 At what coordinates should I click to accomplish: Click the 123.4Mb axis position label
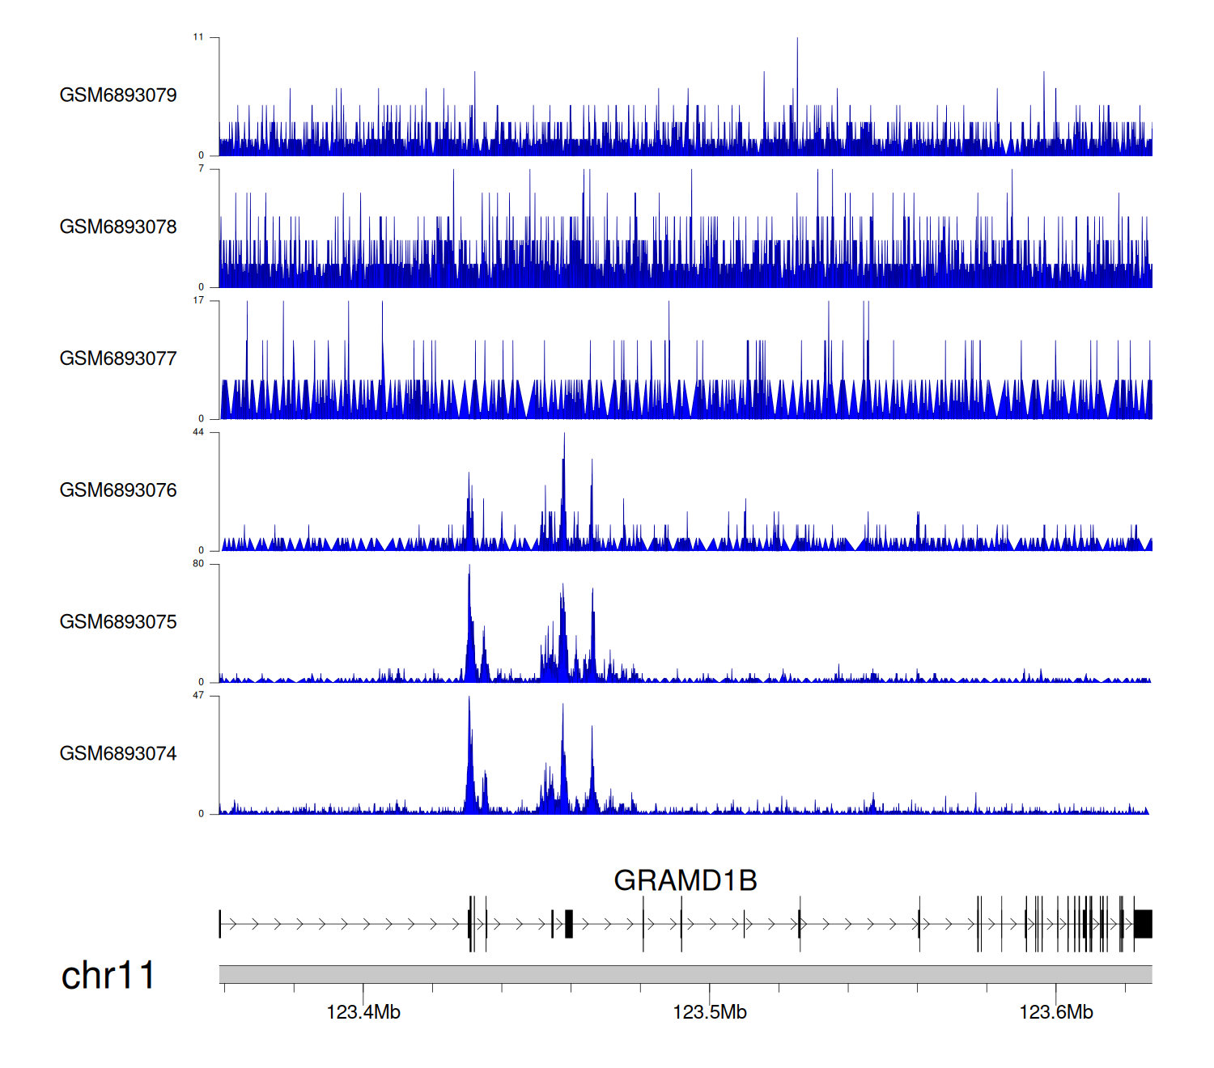(x=363, y=1012)
